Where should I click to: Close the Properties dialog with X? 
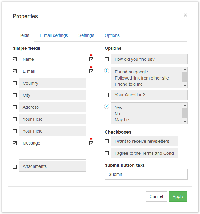185,15
